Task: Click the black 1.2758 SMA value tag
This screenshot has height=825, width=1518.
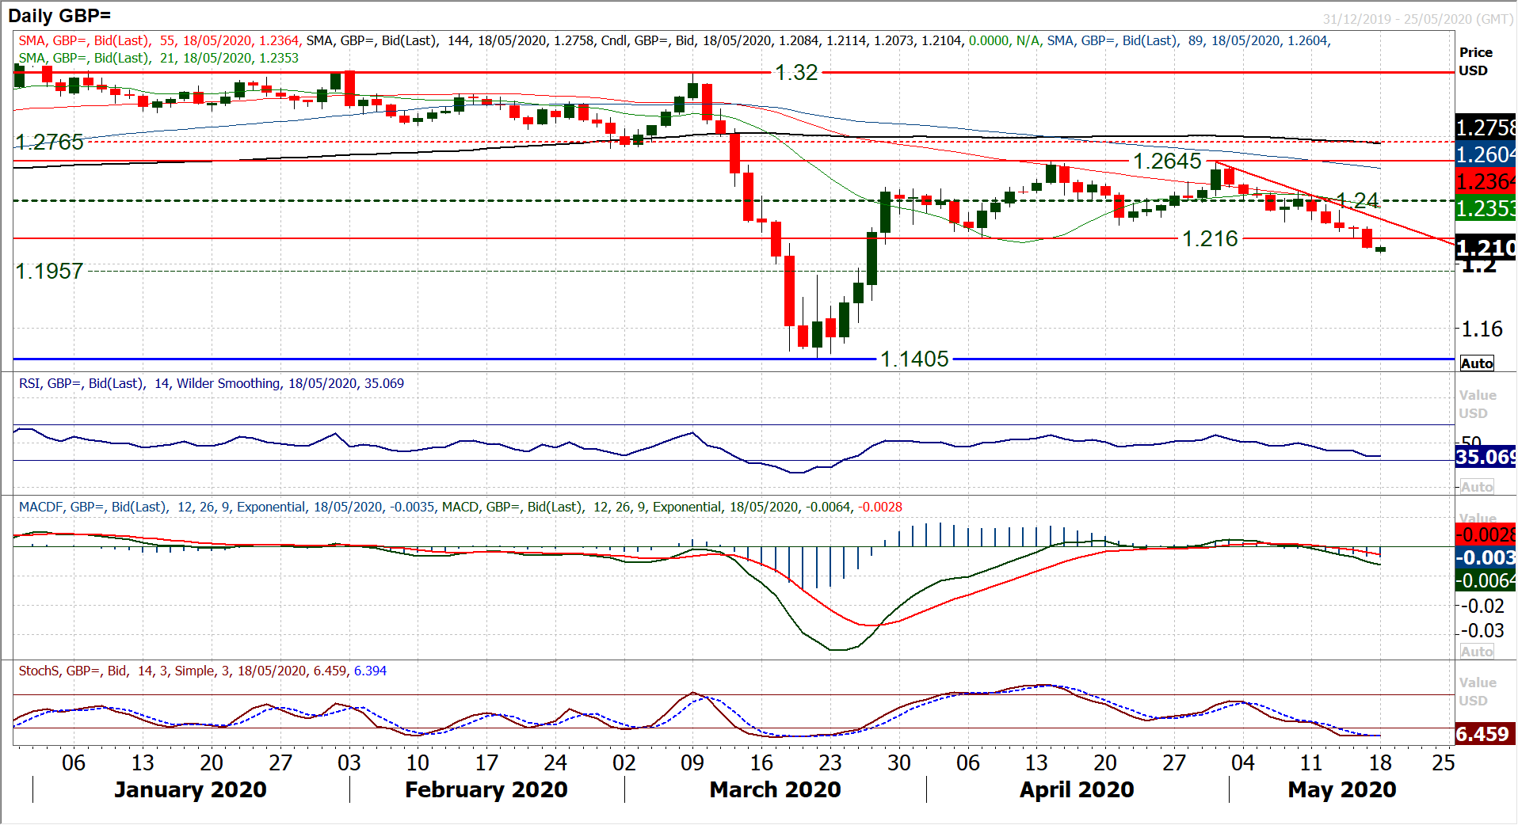Action: (x=1486, y=127)
